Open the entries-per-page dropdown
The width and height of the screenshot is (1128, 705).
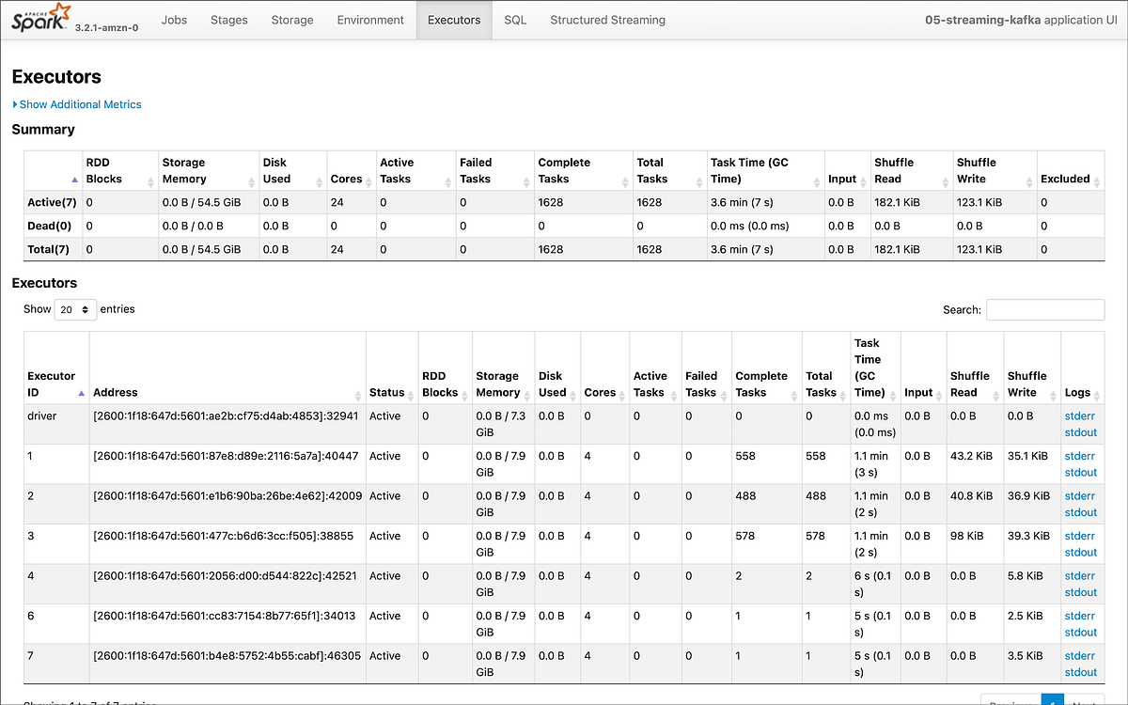75,308
